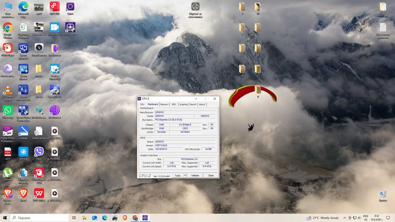The width and height of the screenshot is (395, 222).
Task: Open the c011 PDF file on desktop
Action: pyautogui.click(x=8, y=154)
